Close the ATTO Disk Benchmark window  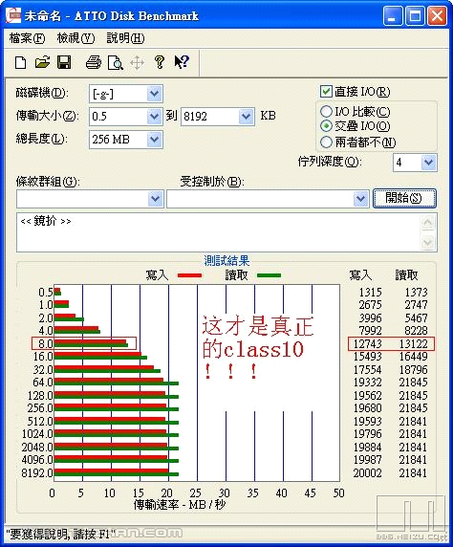(x=437, y=16)
